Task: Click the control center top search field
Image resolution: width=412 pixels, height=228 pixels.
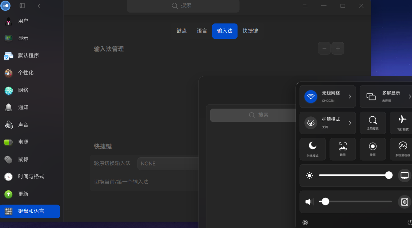Action: tap(183, 6)
